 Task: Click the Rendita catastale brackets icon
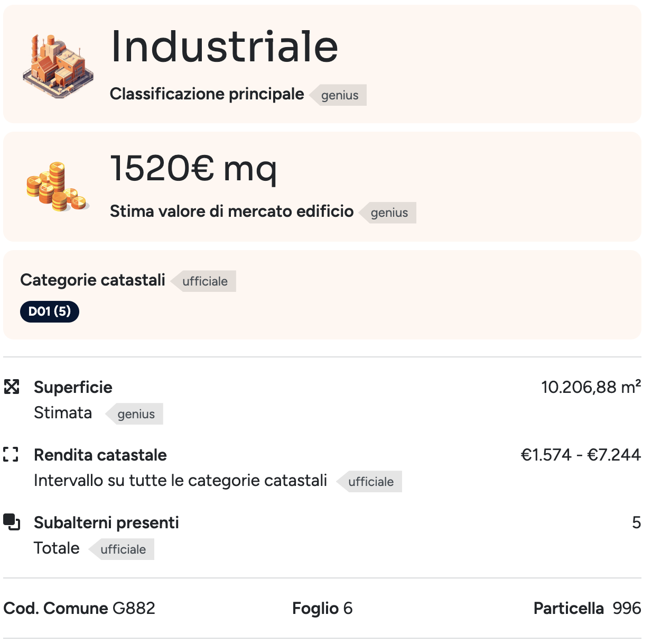11,455
